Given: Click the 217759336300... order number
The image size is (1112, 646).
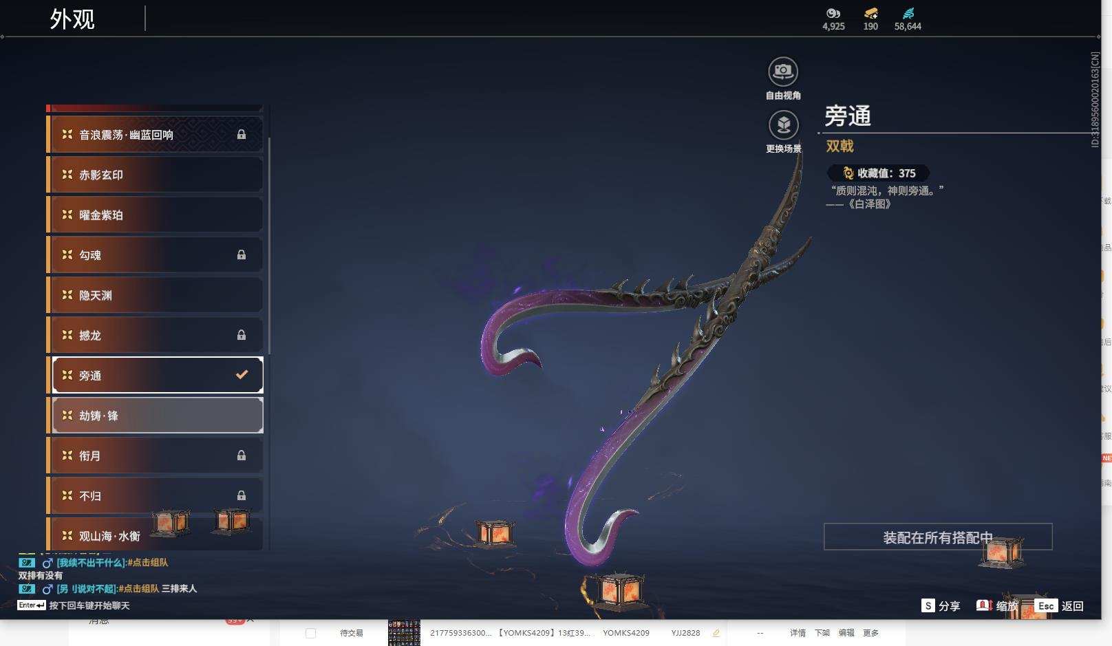Looking at the screenshot, I should point(462,633).
